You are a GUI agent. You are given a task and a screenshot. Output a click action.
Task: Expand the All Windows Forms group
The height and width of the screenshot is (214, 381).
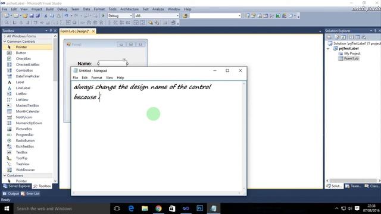(5, 36)
